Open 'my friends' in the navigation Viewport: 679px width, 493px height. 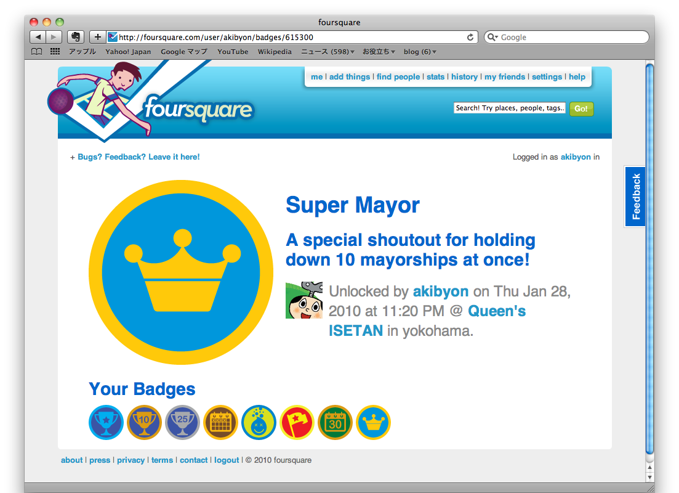(505, 77)
